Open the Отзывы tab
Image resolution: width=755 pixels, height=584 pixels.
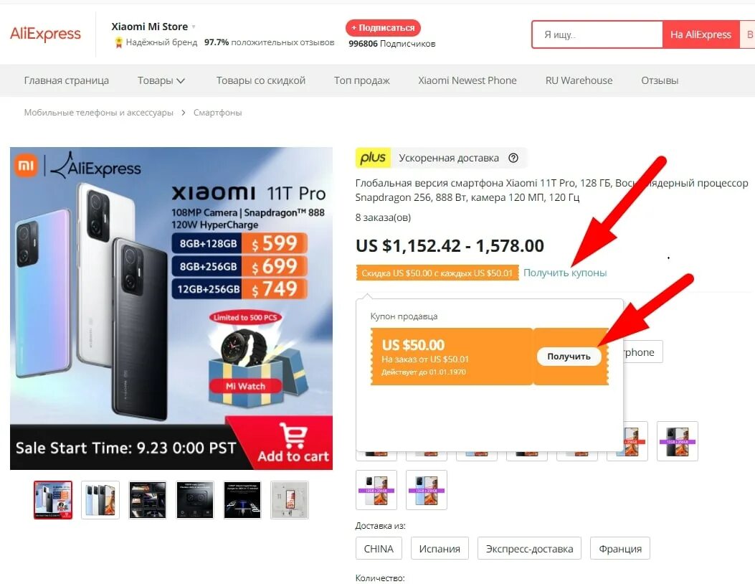(x=659, y=80)
